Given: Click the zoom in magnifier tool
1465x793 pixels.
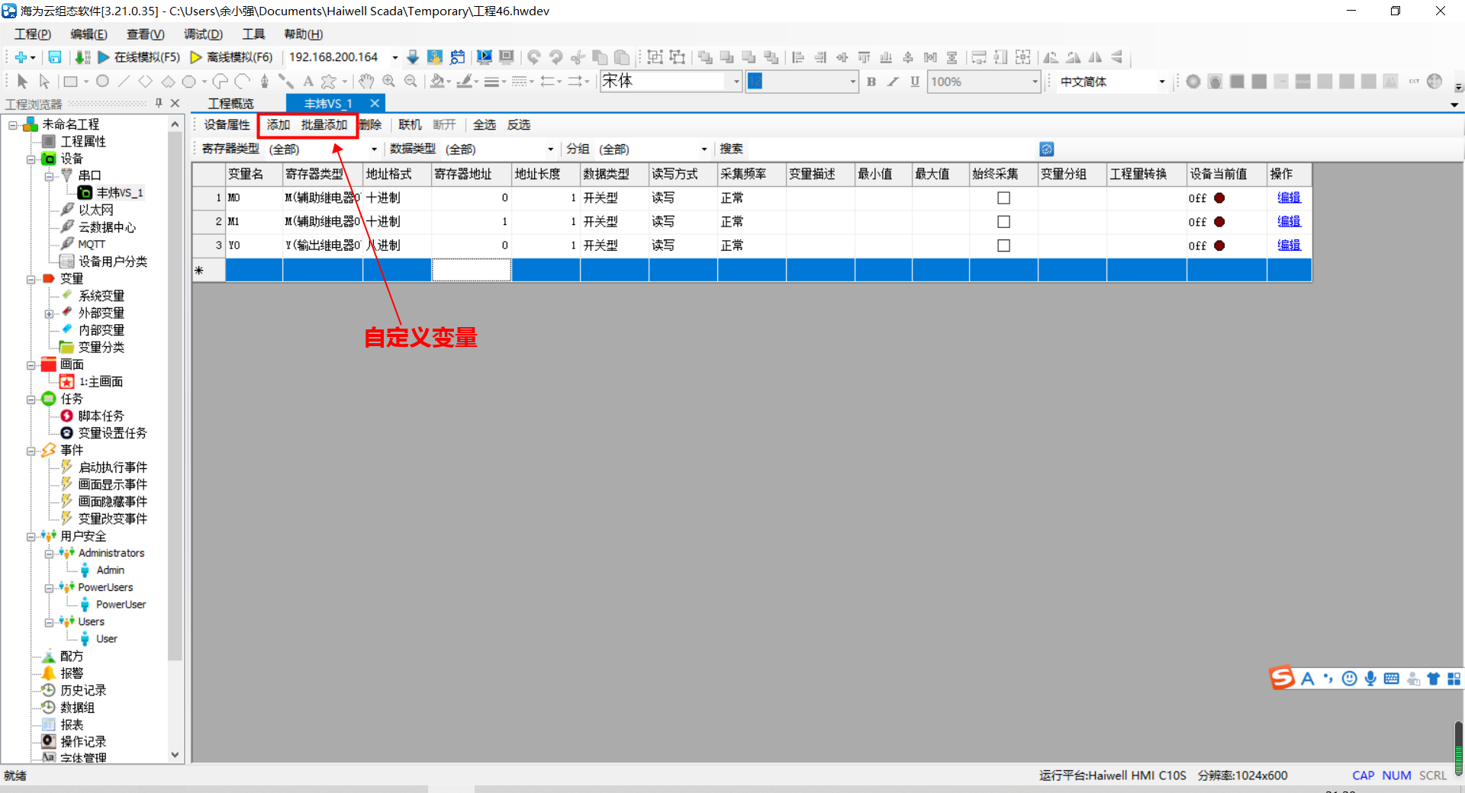Looking at the screenshot, I should pyautogui.click(x=388, y=81).
